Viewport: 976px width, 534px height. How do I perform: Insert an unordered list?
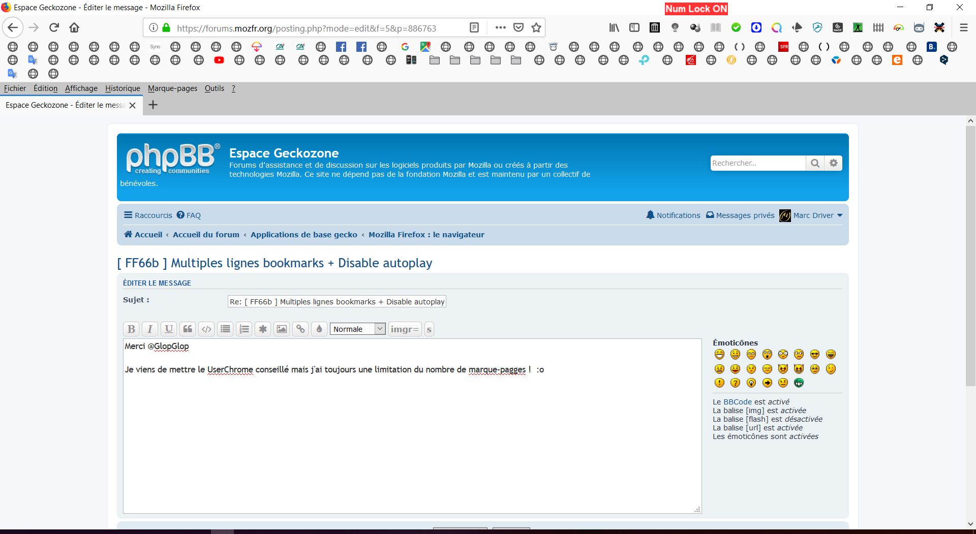[x=225, y=329]
